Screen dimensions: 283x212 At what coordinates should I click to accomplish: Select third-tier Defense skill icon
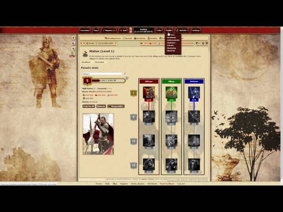(194, 140)
